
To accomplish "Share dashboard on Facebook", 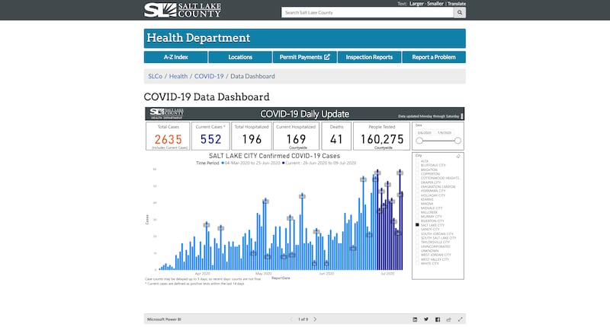I will coord(438,319).
